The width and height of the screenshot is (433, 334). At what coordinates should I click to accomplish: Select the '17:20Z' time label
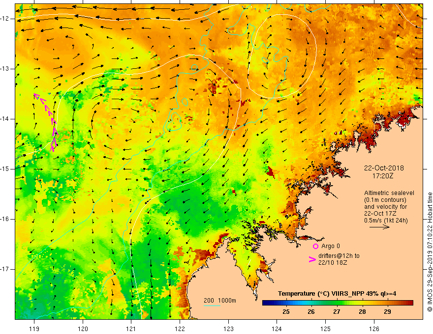pyautogui.click(x=382, y=176)
